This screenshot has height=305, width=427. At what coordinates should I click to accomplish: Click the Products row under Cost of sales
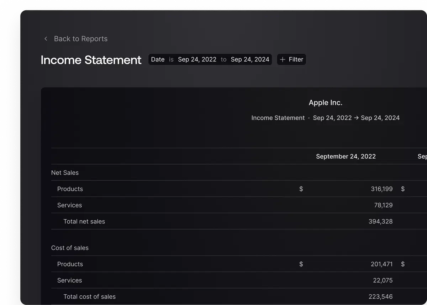(x=70, y=264)
